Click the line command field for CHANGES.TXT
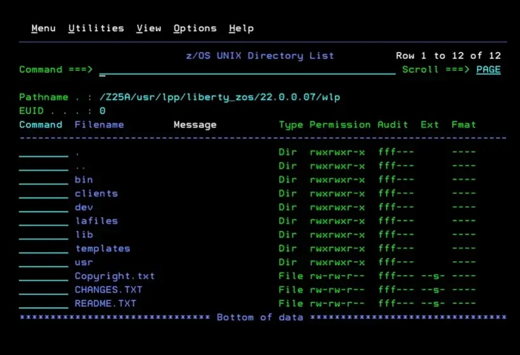 coord(44,290)
